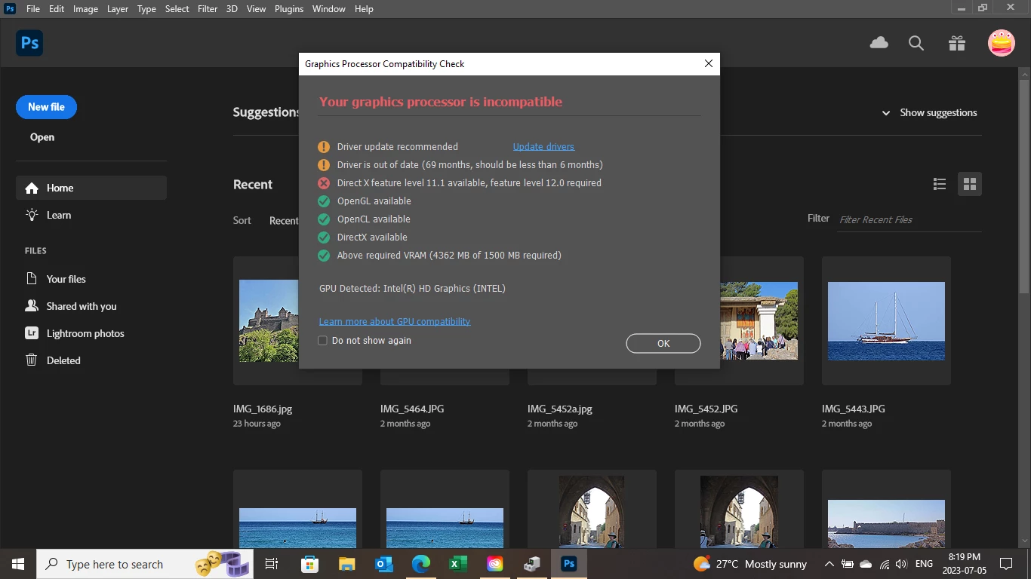
Task: Open the Edit menu
Action: click(x=57, y=9)
